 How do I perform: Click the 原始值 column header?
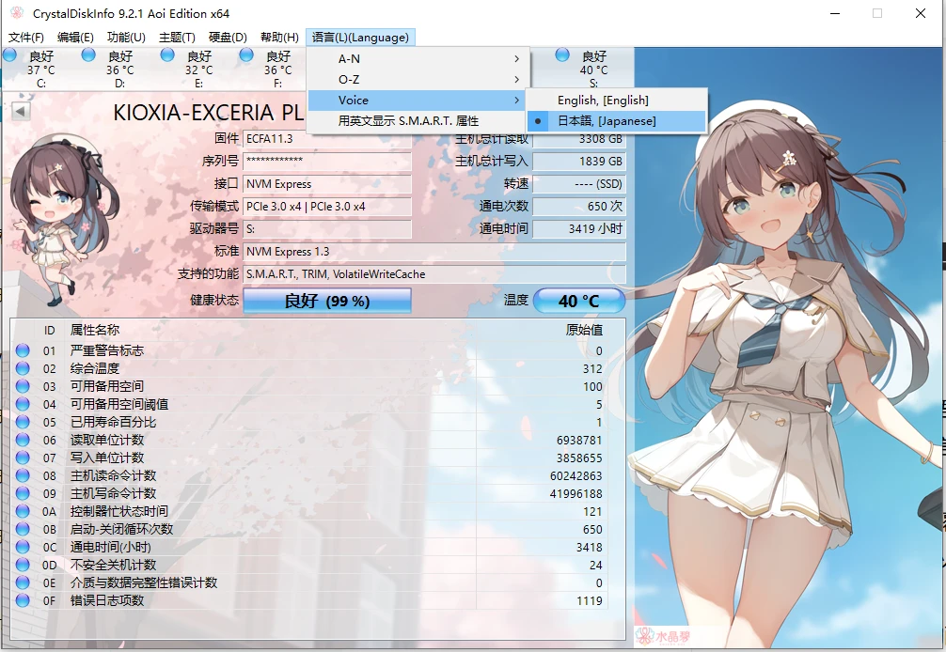click(x=584, y=330)
